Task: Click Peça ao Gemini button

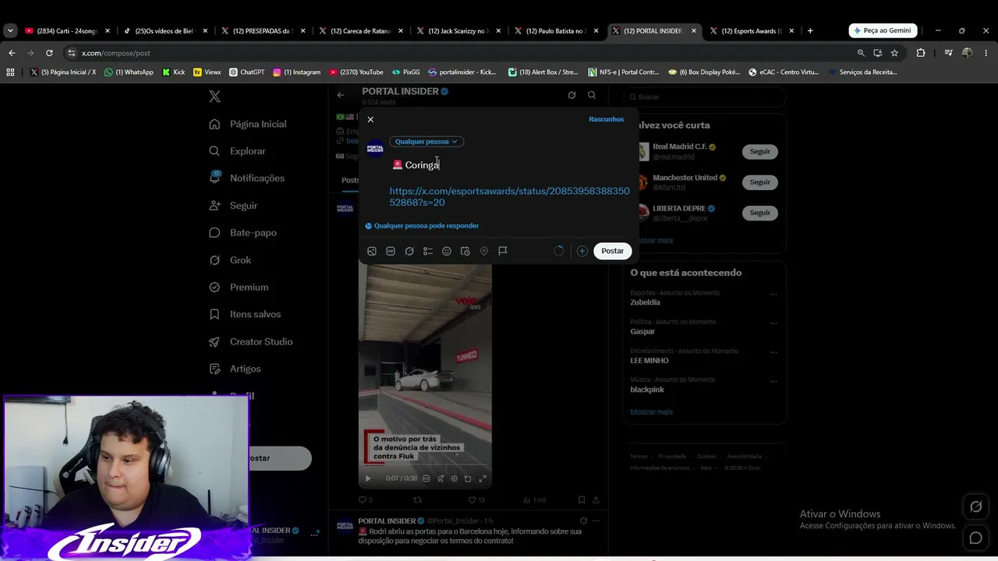Action: click(882, 30)
